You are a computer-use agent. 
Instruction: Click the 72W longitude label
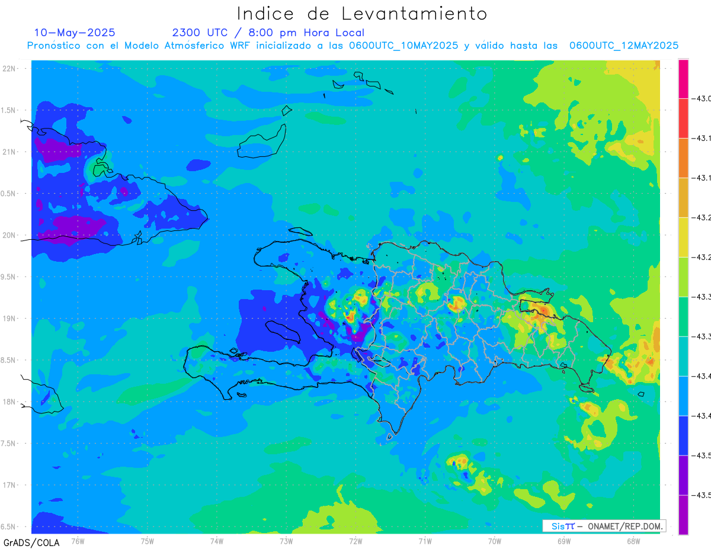pyautogui.click(x=355, y=541)
